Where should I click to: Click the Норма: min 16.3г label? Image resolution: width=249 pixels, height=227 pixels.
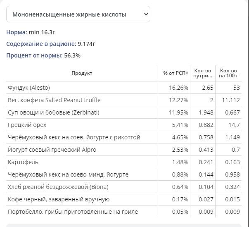pos(31,32)
